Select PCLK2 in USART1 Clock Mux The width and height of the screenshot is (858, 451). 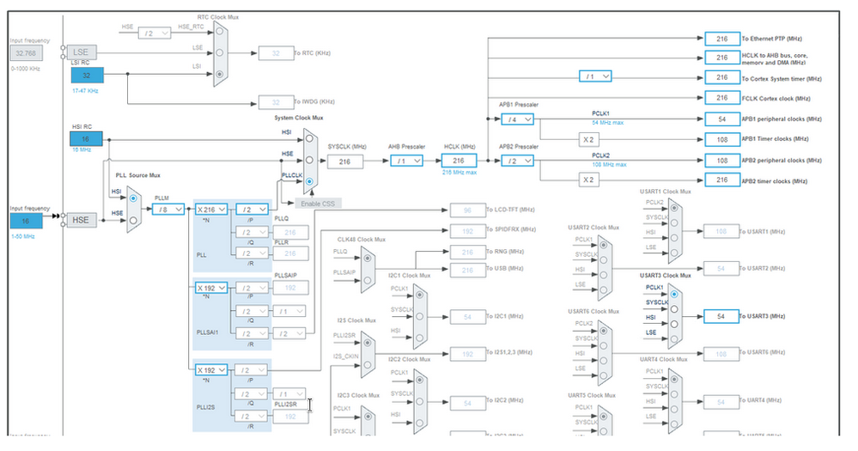tap(674, 208)
